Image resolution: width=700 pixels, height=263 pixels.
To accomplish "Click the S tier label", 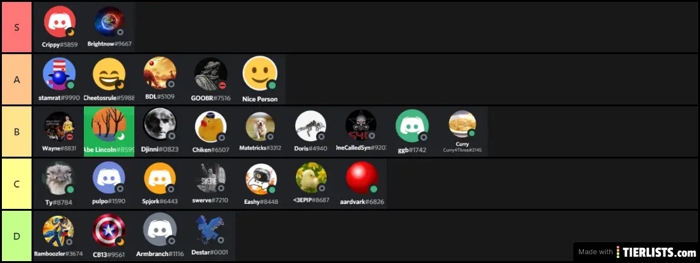I will [x=16, y=27].
